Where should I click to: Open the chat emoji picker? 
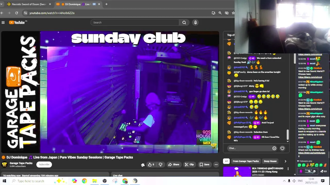pos(274,148)
